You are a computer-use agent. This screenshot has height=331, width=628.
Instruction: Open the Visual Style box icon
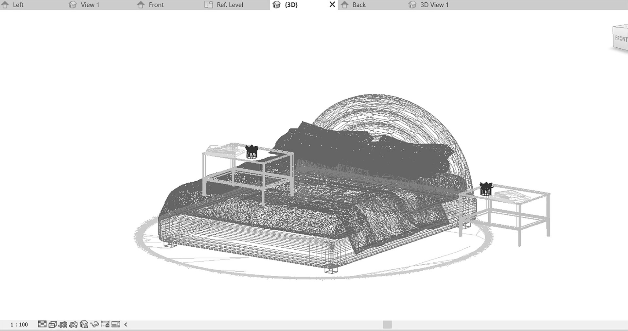click(x=52, y=324)
